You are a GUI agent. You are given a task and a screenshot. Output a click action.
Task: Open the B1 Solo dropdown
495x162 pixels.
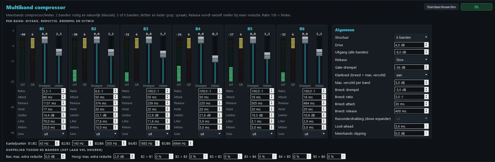54,134
